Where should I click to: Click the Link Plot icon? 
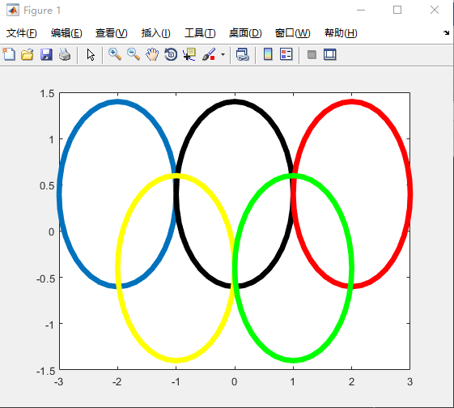(x=243, y=54)
